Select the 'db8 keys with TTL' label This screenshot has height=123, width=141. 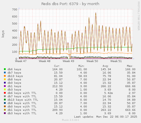(x=22, y=103)
